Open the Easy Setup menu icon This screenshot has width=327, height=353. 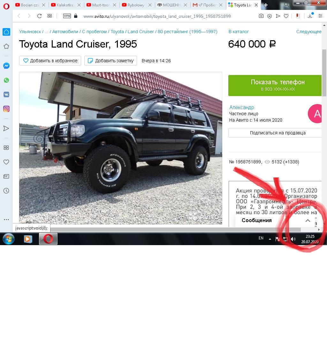320,16
